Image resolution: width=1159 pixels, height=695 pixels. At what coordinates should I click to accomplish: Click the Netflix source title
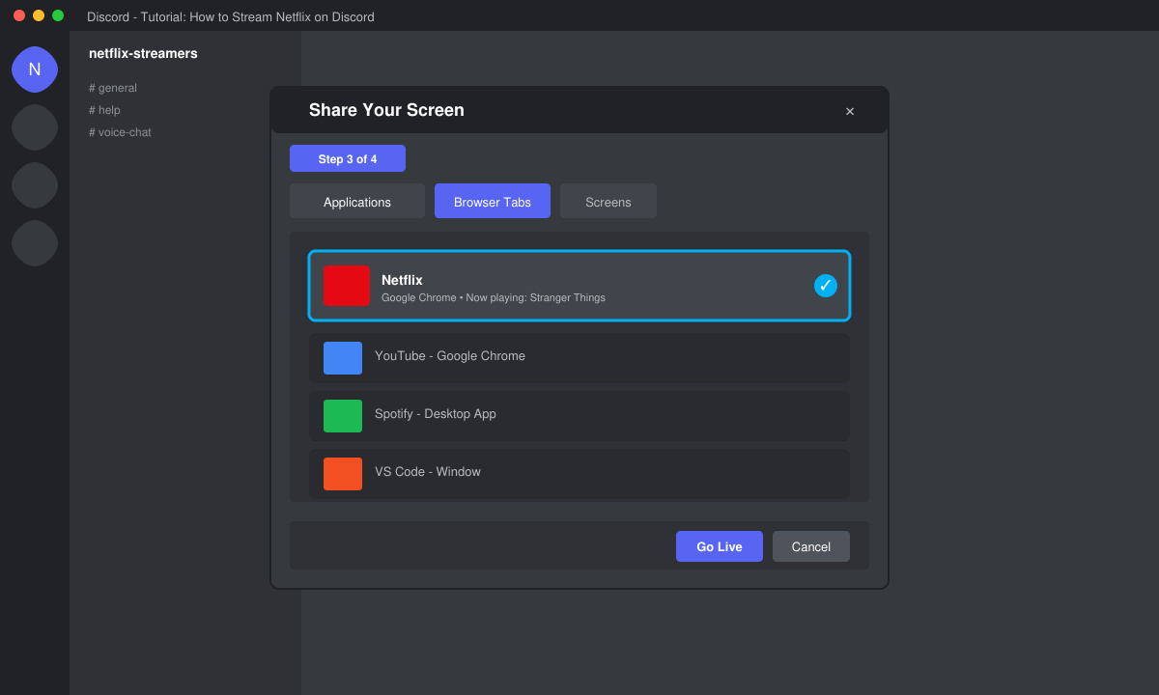402,280
